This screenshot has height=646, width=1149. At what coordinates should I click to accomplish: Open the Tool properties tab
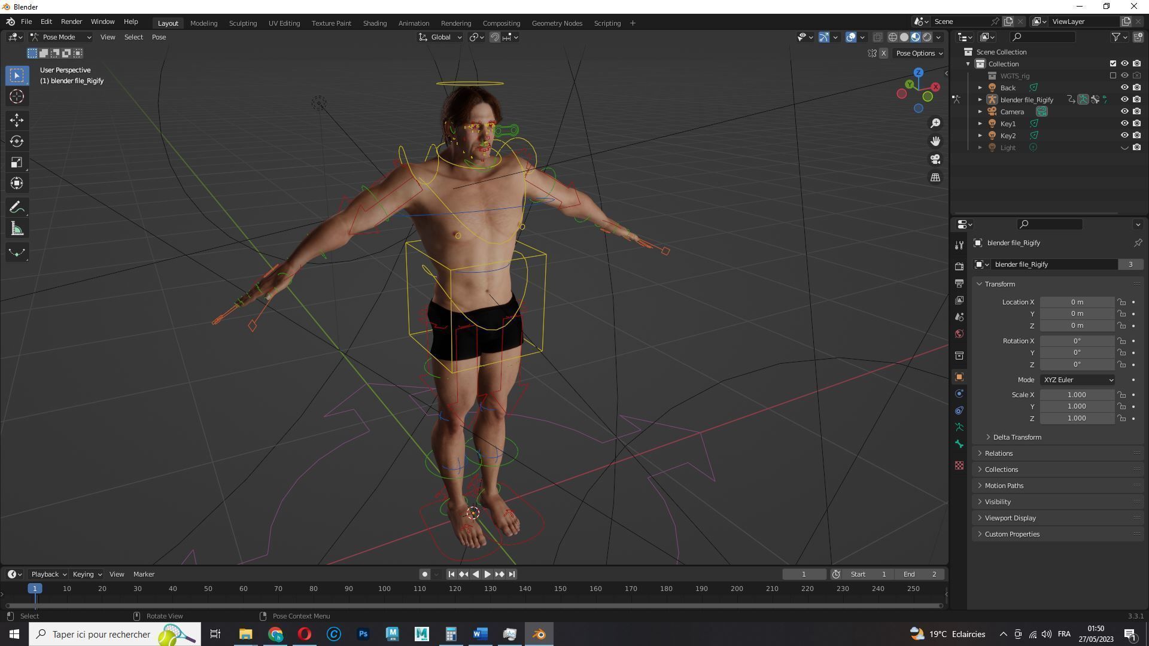pyautogui.click(x=959, y=245)
